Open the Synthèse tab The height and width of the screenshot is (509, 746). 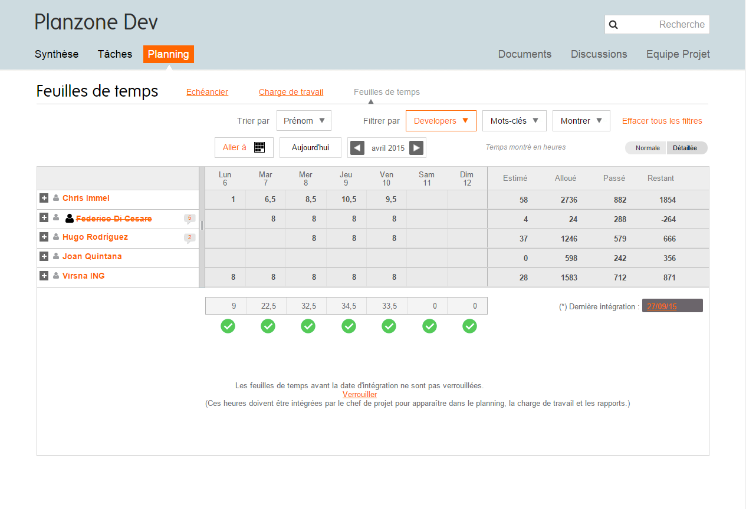point(57,54)
